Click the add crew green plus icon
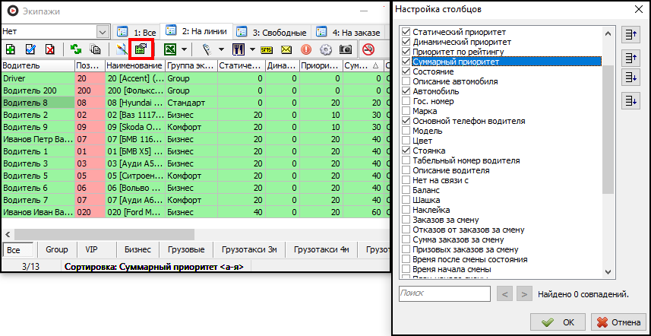This screenshot has width=651, height=336. [x=11, y=50]
